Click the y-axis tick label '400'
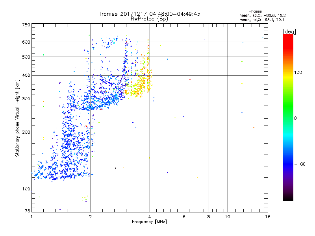Screen dimensions: 315x236 [x=26, y=75]
